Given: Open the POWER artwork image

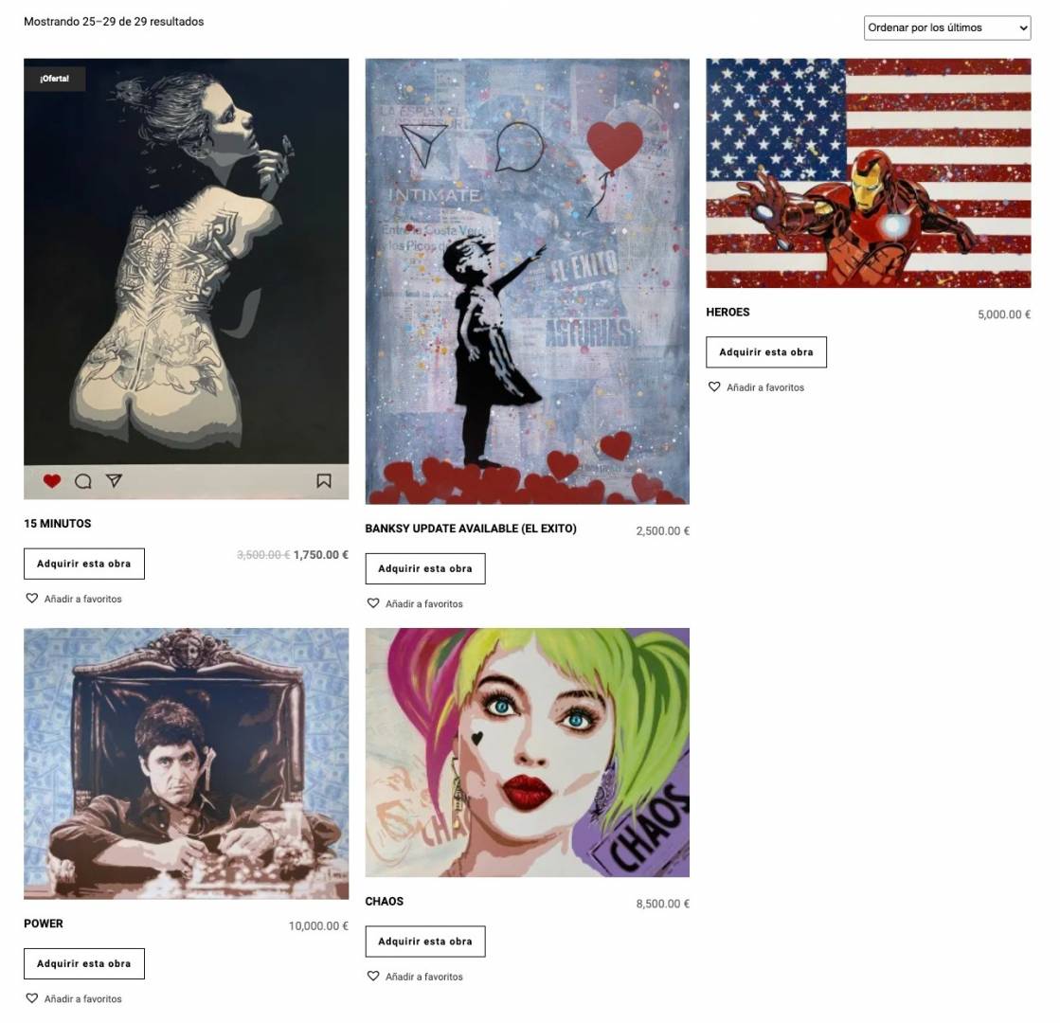Looking at the screenshot, I should pyautogui.click(x=186, y=763).
